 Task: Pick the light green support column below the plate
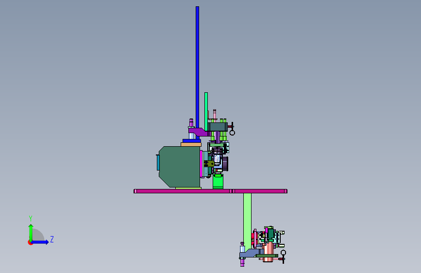tap(247, 221)
